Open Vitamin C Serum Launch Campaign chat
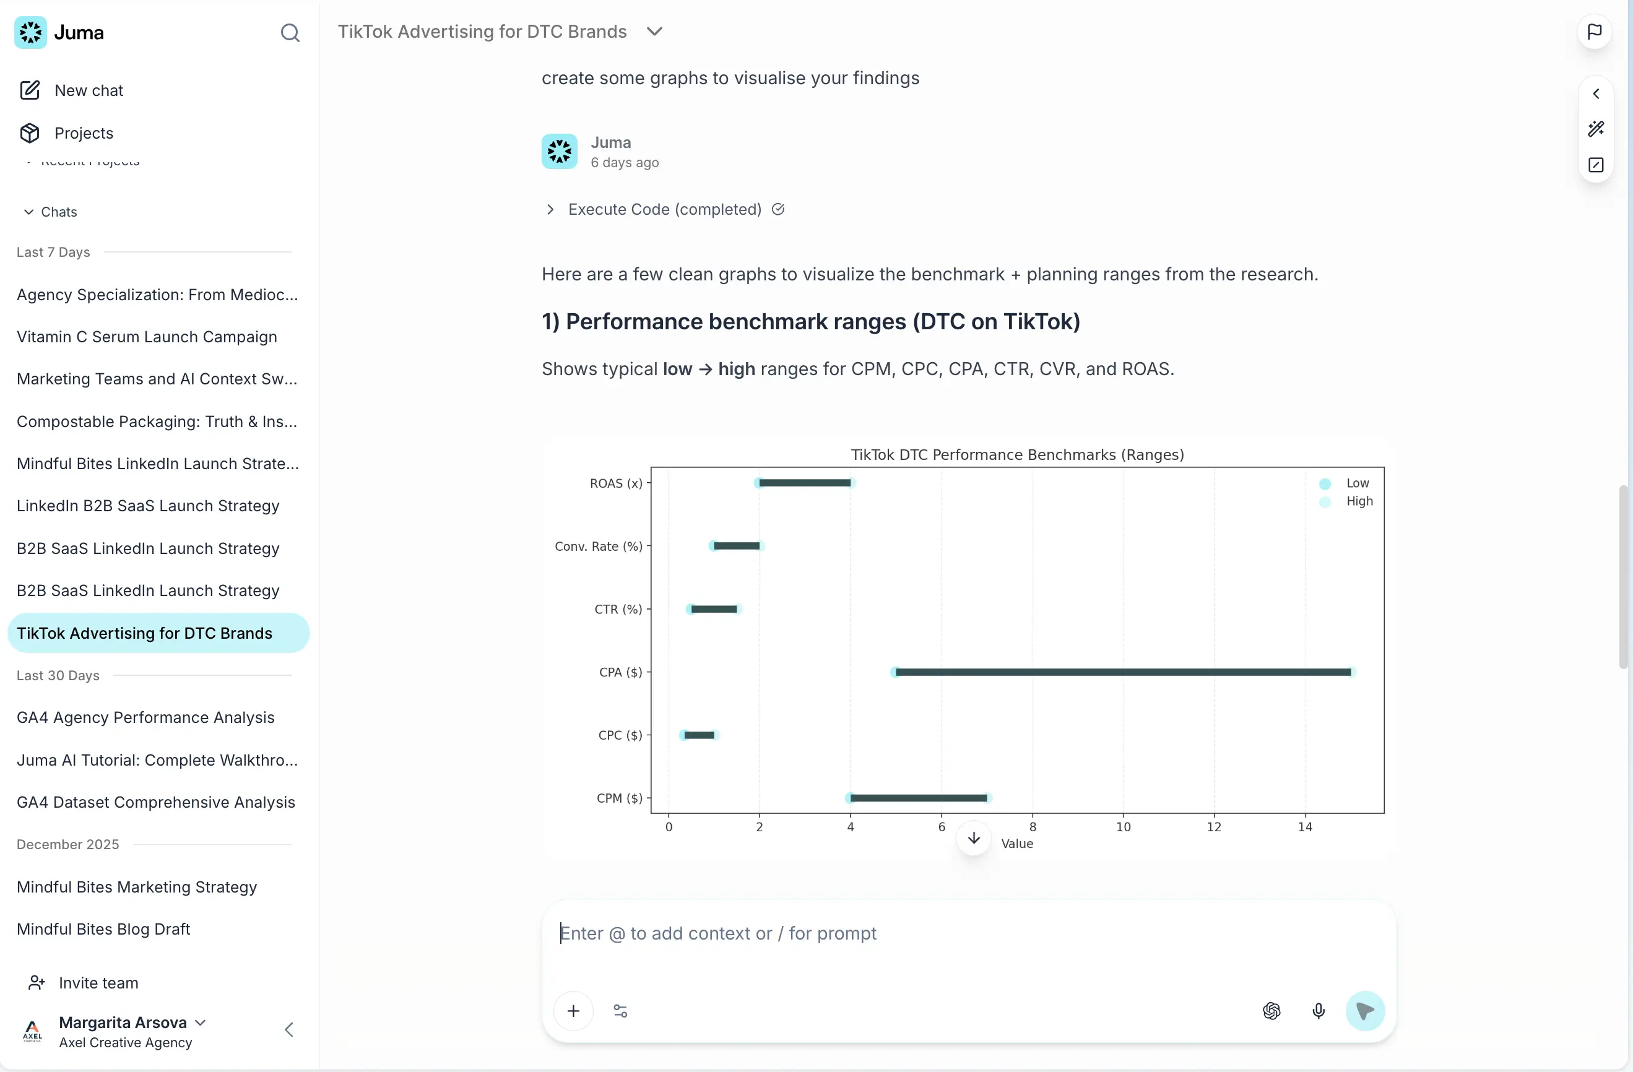 pos(147,337)
